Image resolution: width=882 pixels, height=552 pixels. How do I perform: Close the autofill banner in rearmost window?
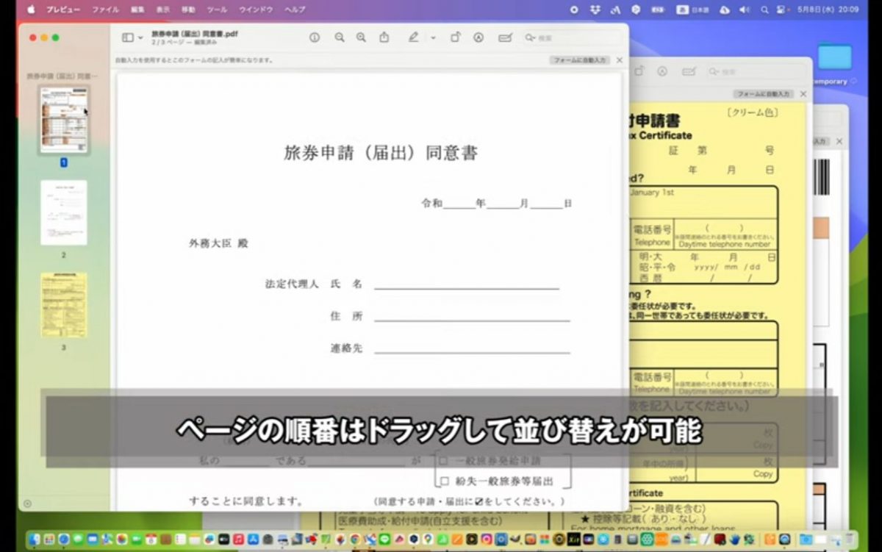[x=839, y=141]
